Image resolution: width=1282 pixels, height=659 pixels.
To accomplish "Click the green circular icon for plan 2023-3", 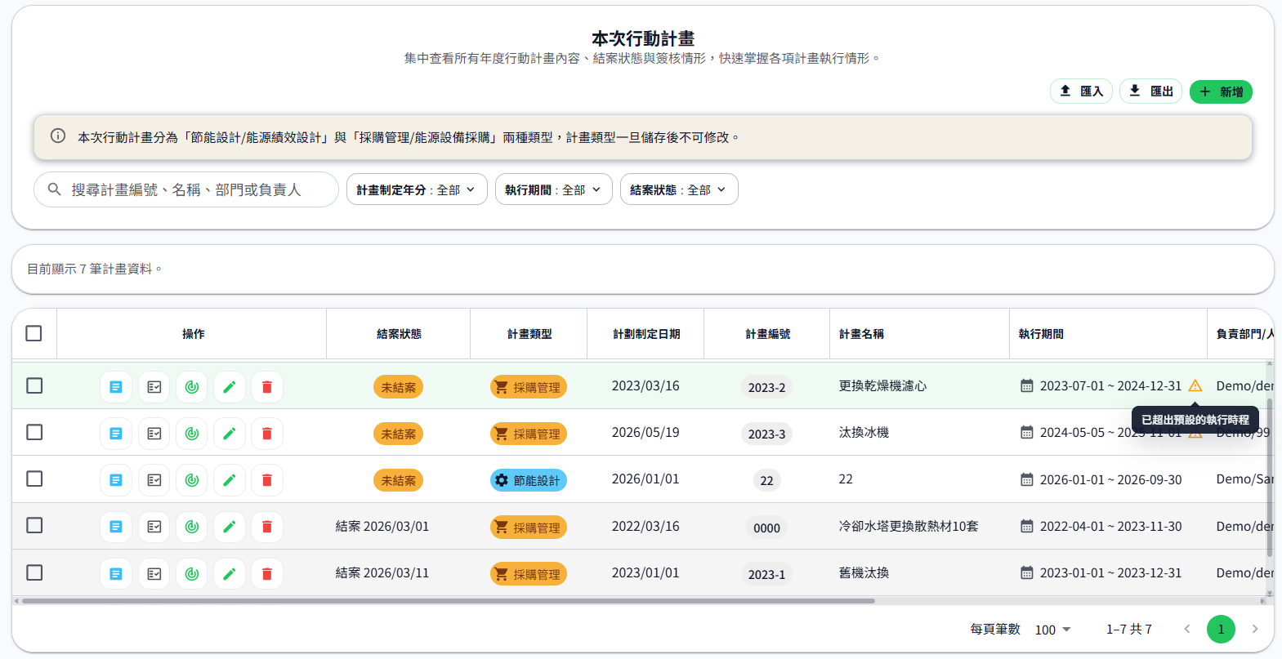I will point(192,434).
